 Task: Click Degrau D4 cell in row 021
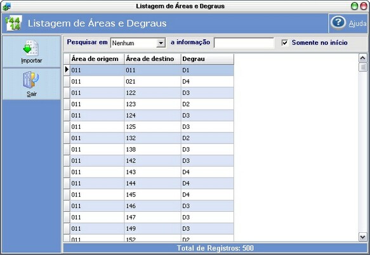(208, 81)
